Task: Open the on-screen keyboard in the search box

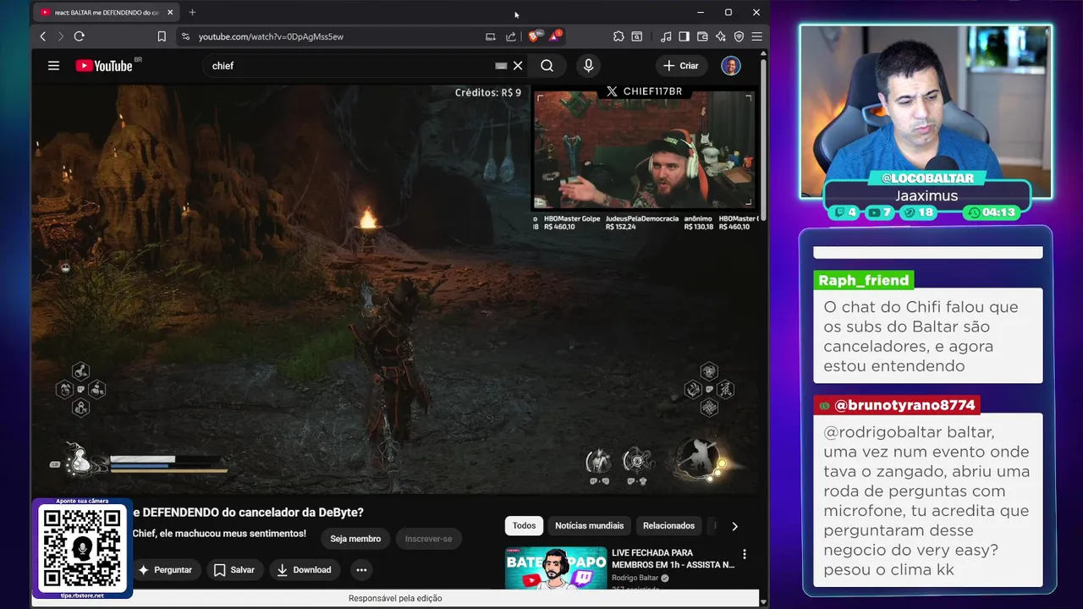Action: 501,65
